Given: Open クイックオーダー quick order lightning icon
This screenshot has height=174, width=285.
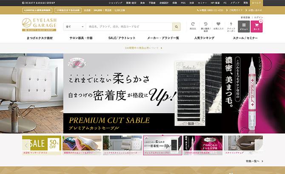Looking at the screenshot, I should pos(231,26).
